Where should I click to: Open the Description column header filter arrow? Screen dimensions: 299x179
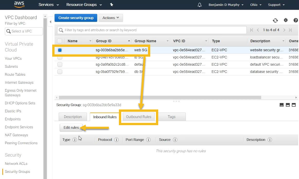[x=283, y=41]
